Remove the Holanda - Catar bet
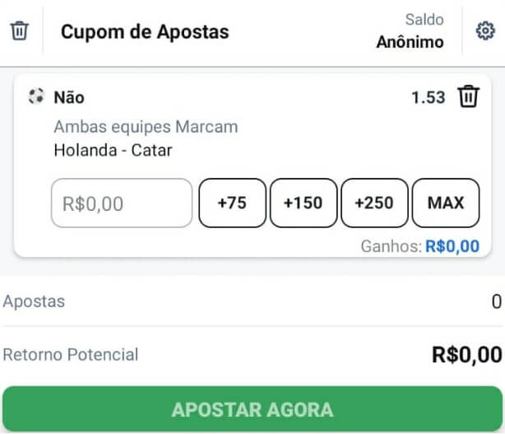505x434 pixels. (469, 96)
